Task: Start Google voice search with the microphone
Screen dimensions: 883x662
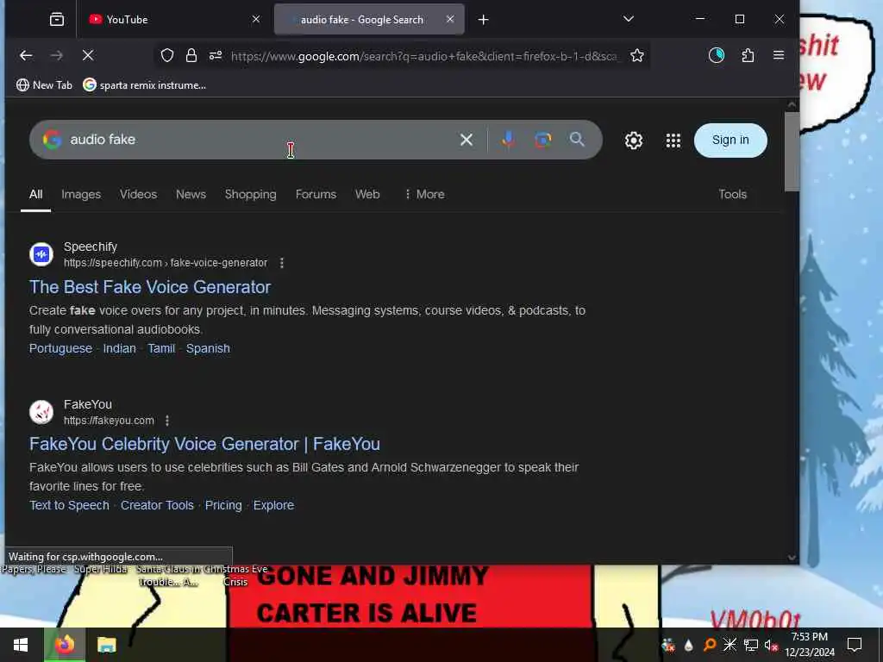Action: (508, 140)
